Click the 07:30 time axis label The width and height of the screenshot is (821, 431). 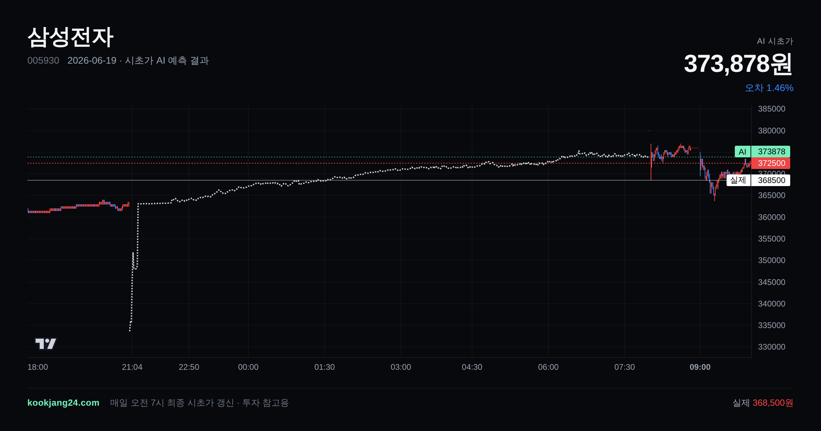(625, 367)
